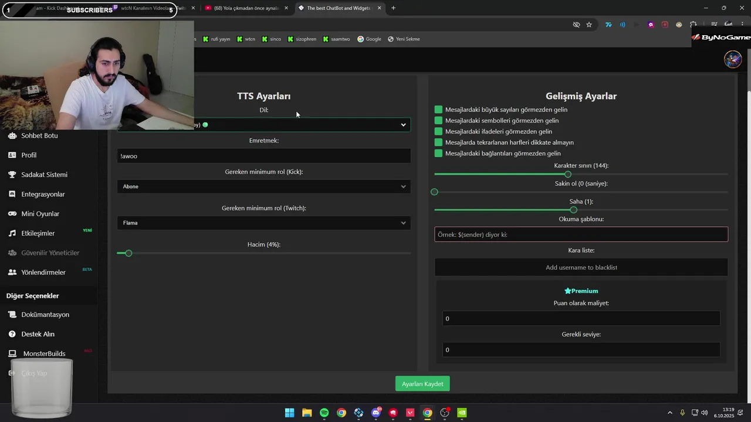Toggle ignoring repeated letters checkbox
The height and width of the screenshot is (422, 751).
click(x=438, y=142)
